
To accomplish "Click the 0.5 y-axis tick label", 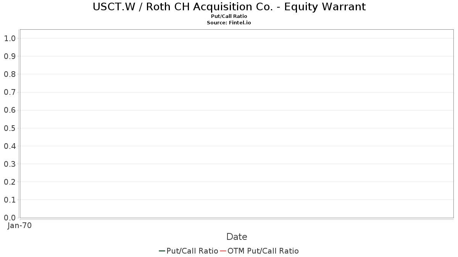I will click(x=10, y=128).
